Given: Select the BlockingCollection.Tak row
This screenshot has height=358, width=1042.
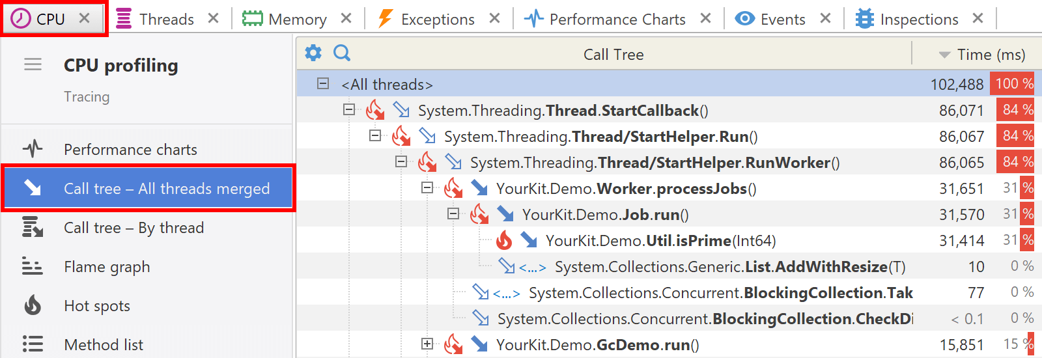Looking at the screenshot, I should (669, 292).
